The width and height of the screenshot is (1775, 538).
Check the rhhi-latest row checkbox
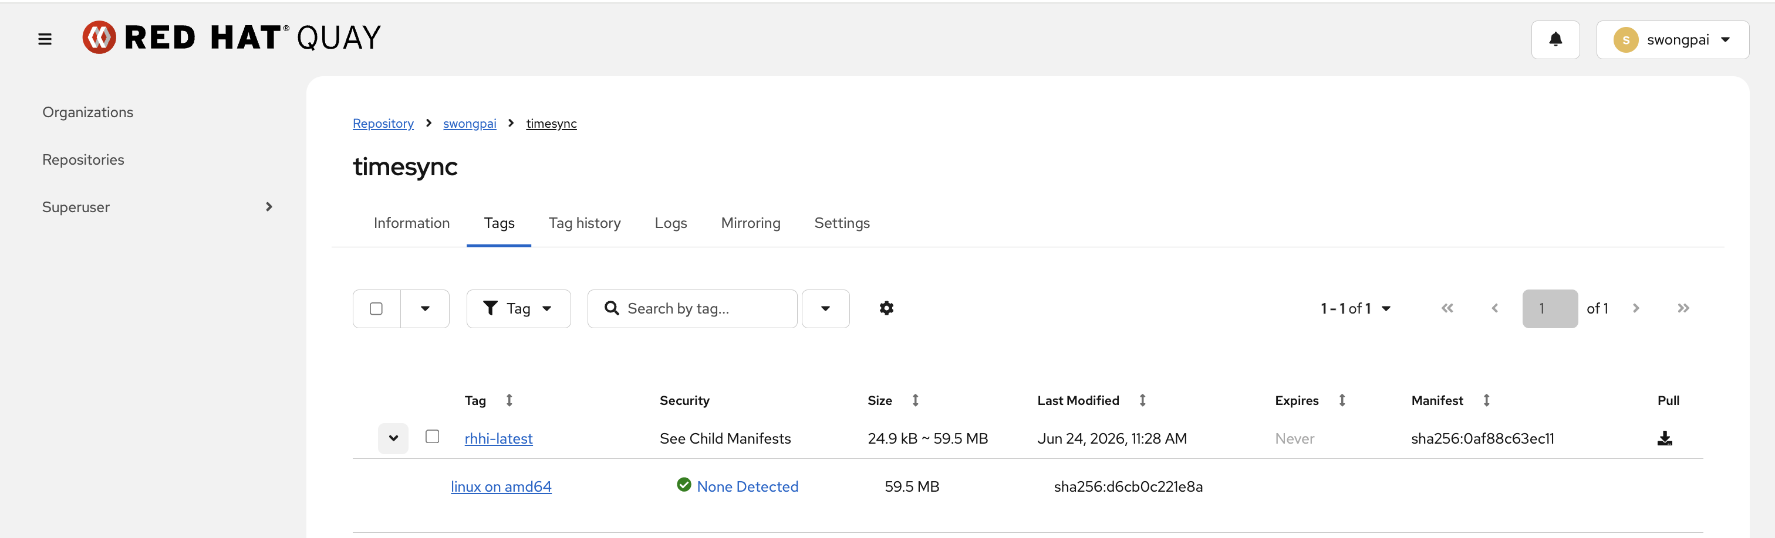[432, 437]
